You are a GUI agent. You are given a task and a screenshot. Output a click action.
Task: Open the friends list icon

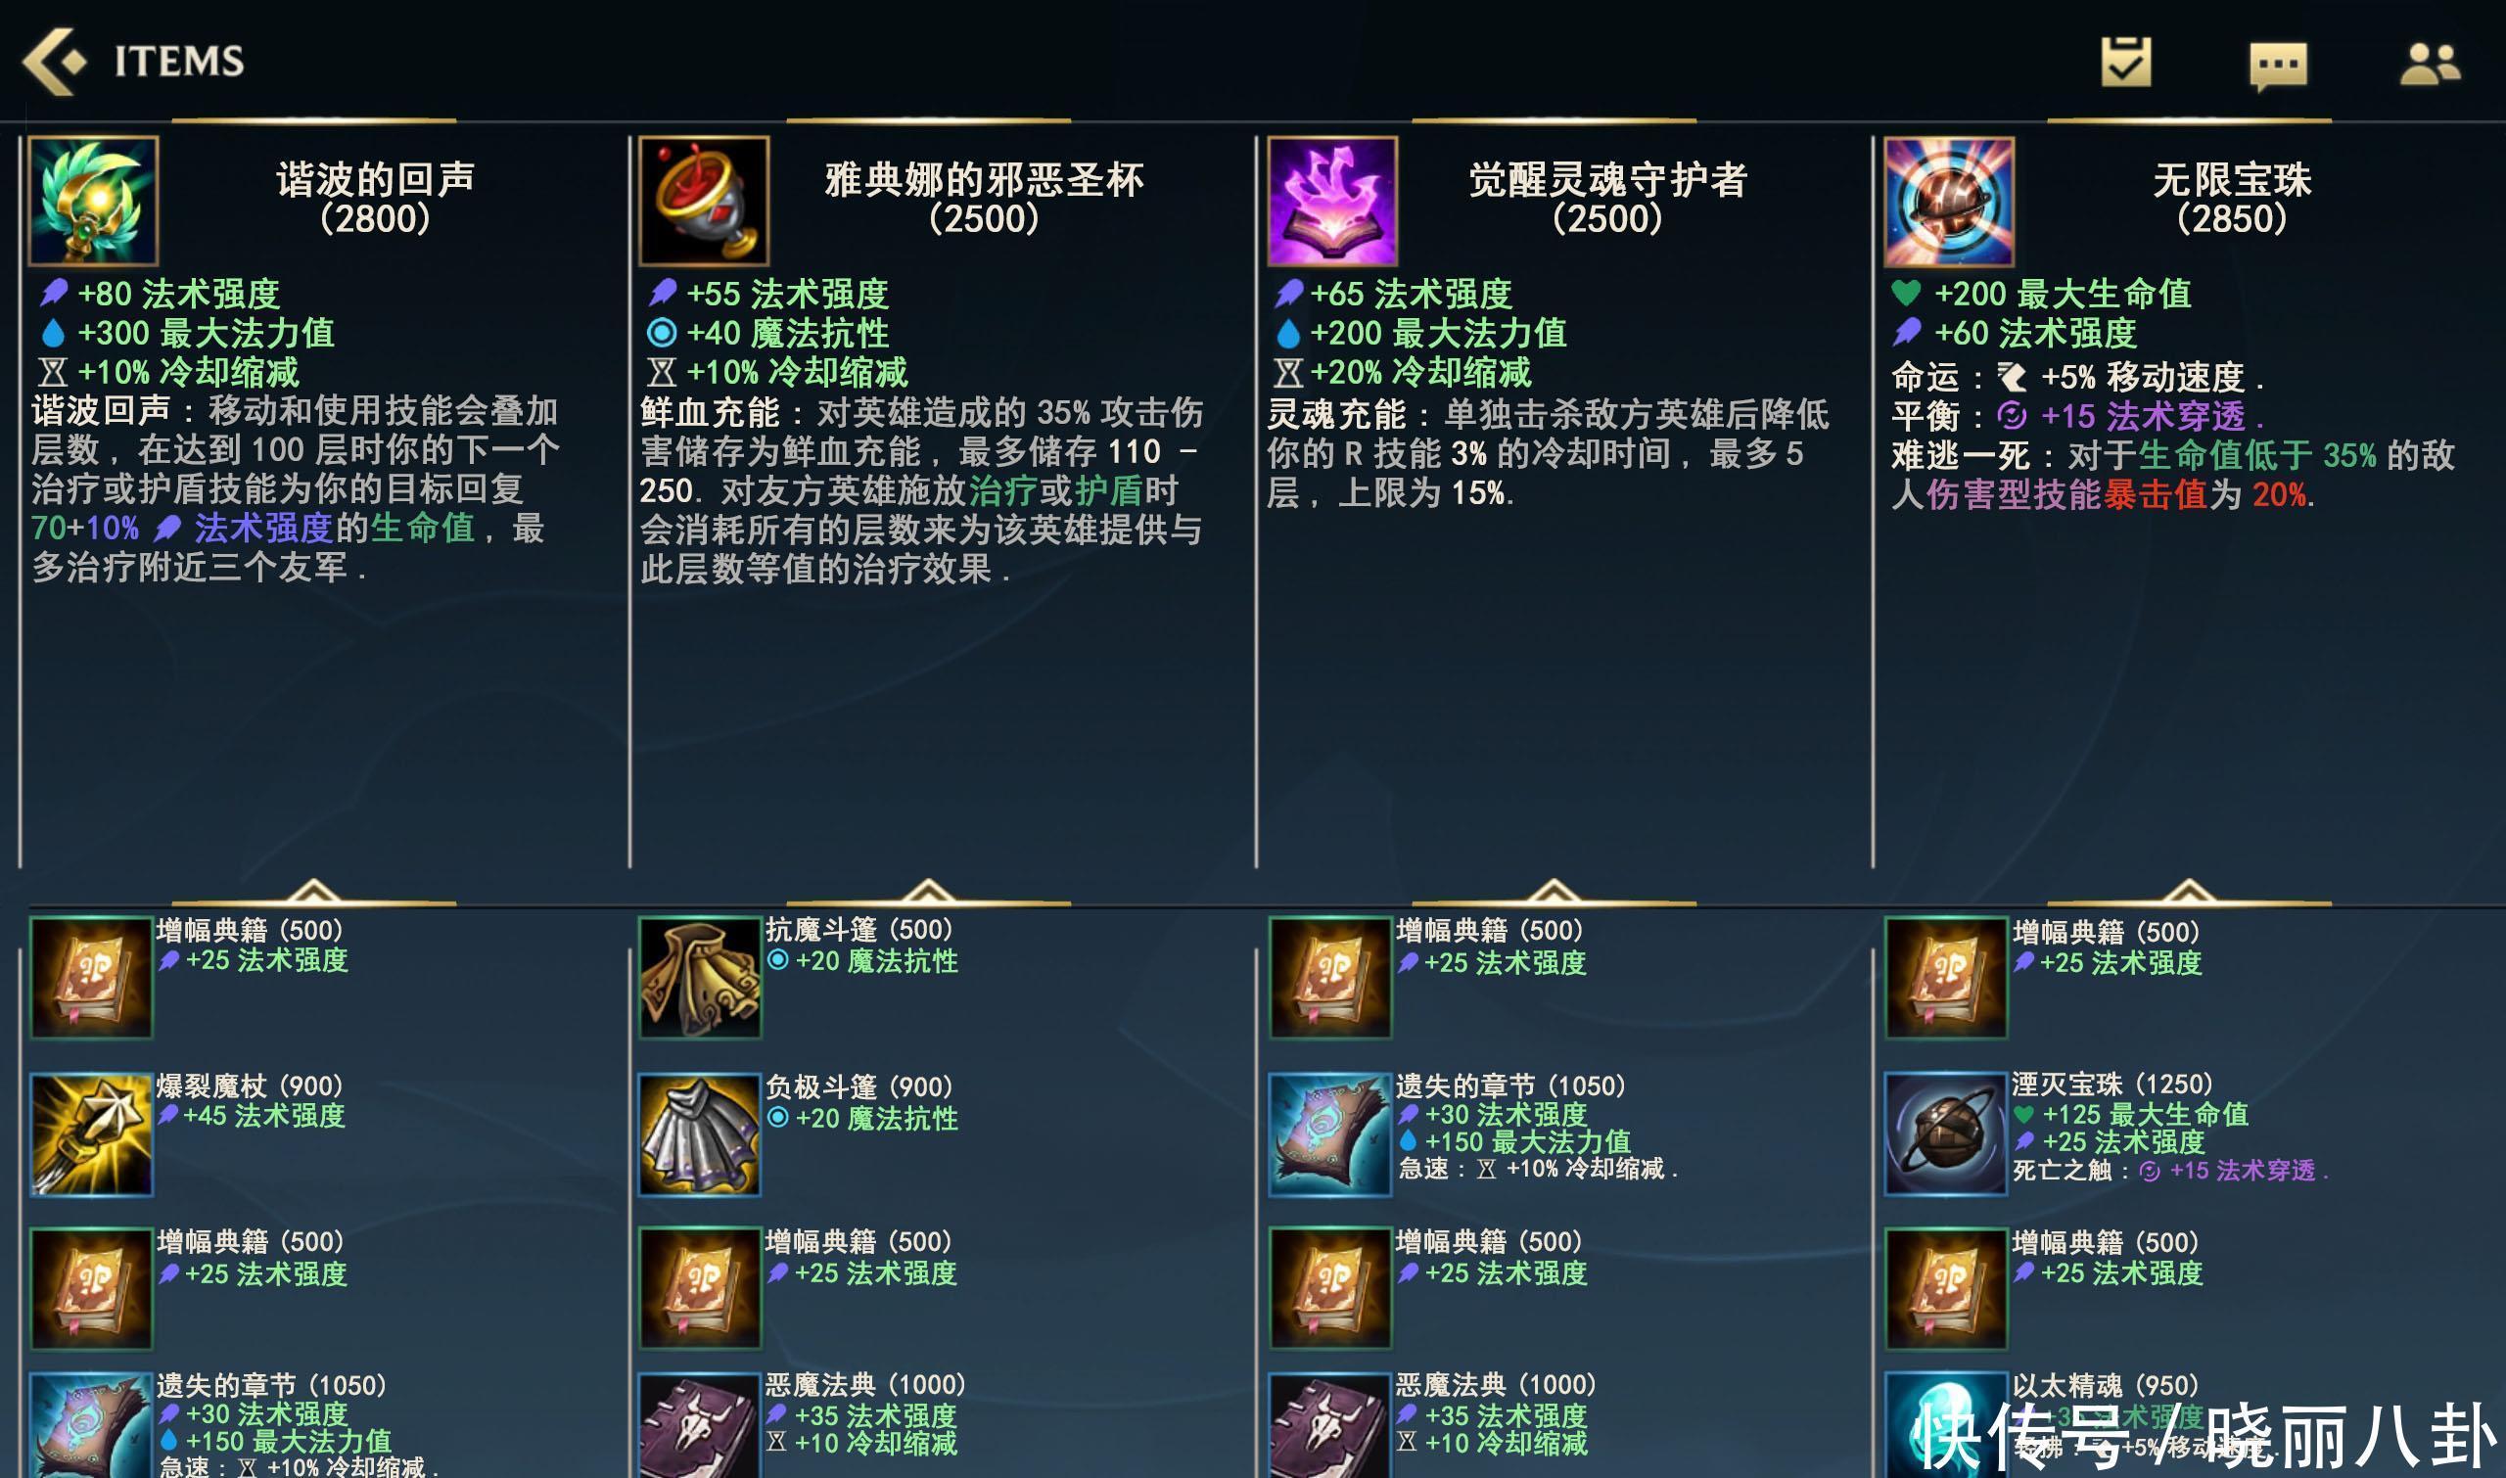[2431, 64]
